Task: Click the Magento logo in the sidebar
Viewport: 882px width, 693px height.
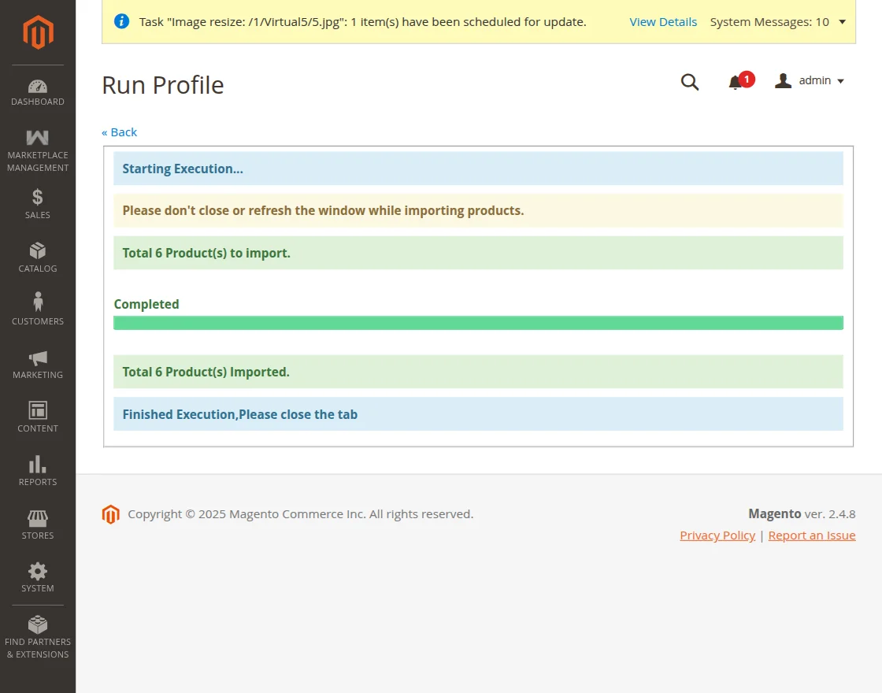Action: pyautogui.click(x=37, y=31)
